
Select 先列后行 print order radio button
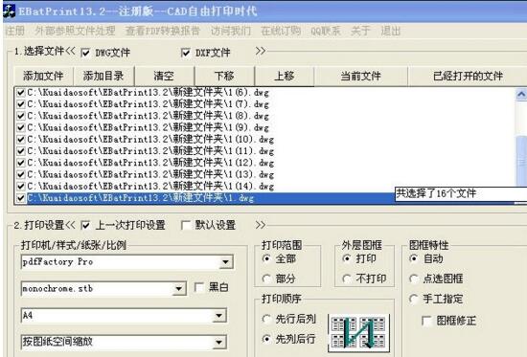pyautogui.click(x=266, y=339)
